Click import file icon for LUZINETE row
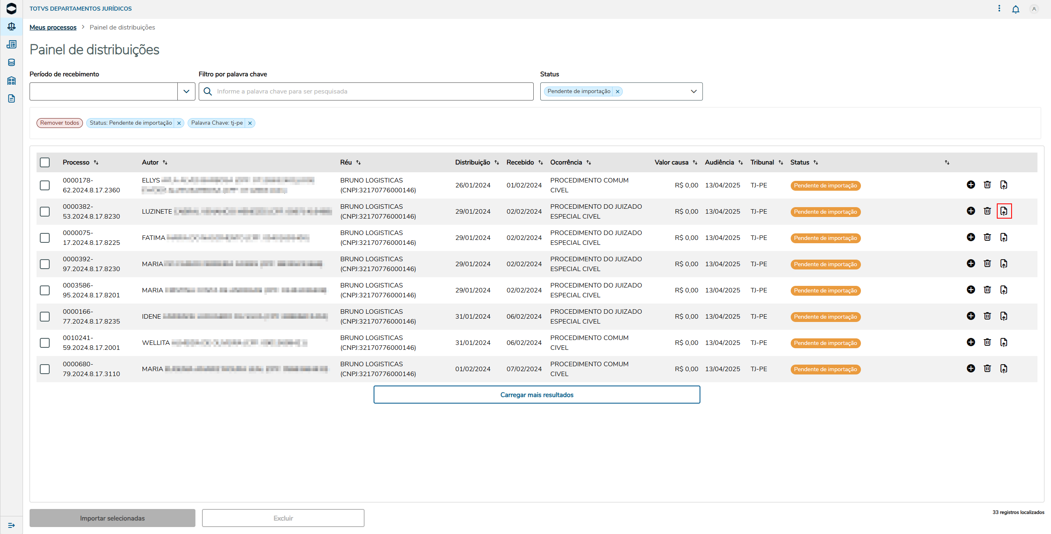This screenshot has height=534, width=1051. pyautogui.click(x=1003, y=211)
